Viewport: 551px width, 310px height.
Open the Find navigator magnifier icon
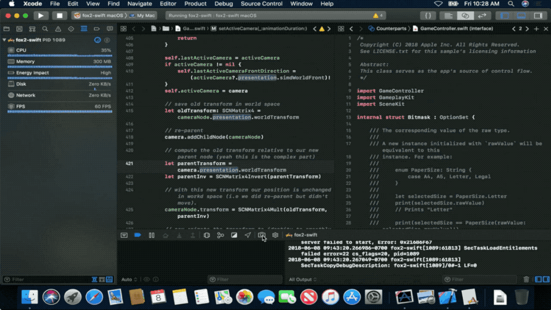45,29
